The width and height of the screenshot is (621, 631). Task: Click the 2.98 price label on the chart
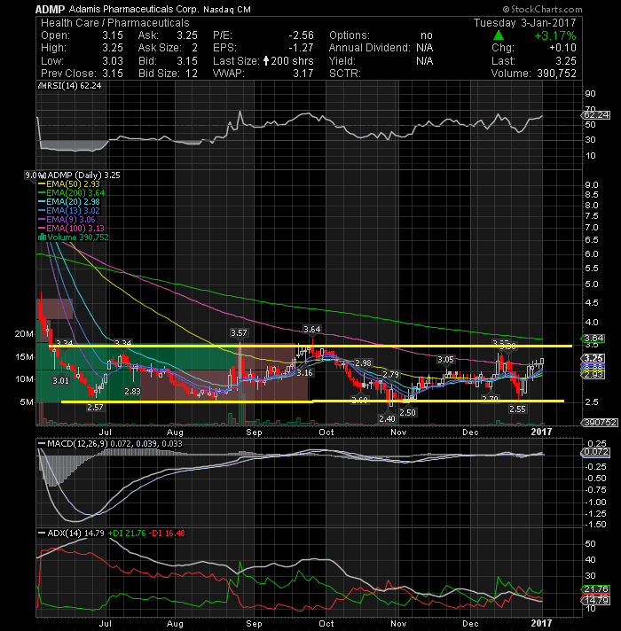363,362
